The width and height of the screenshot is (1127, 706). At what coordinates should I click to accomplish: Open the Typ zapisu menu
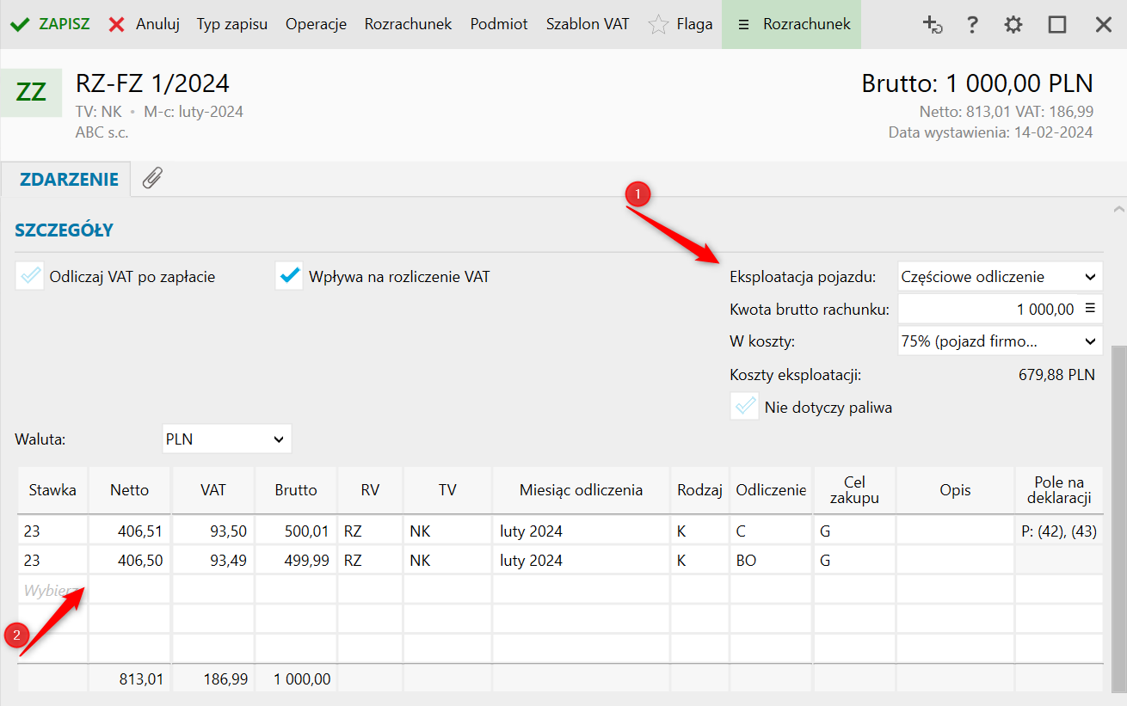tap(231, 24)
